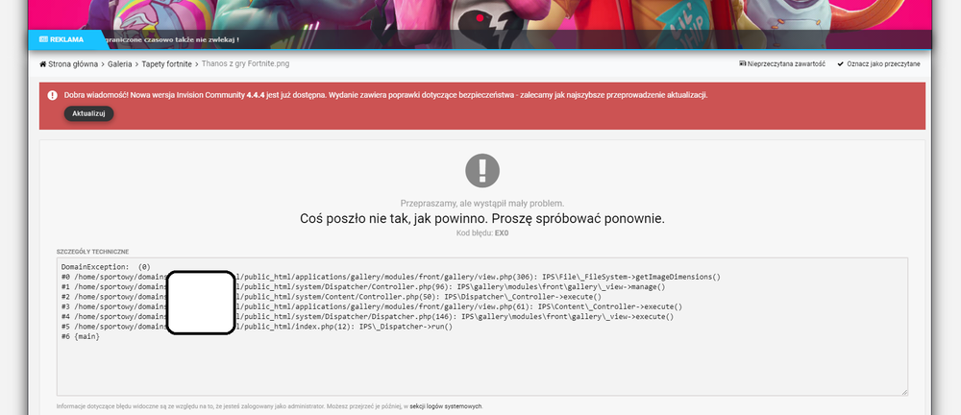Click the large gray exclamation error icon

coord(481,170)
